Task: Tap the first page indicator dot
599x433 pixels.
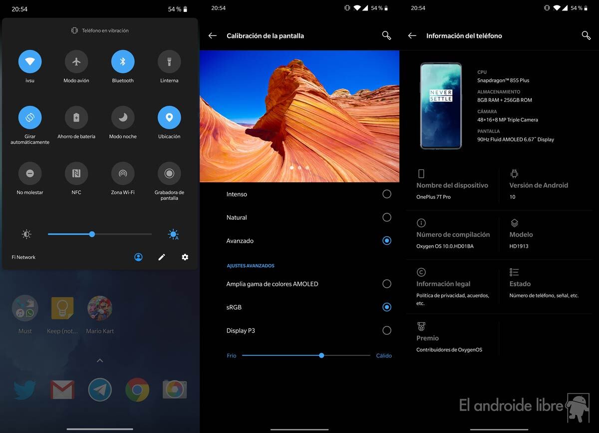Action: coord(292,168)
